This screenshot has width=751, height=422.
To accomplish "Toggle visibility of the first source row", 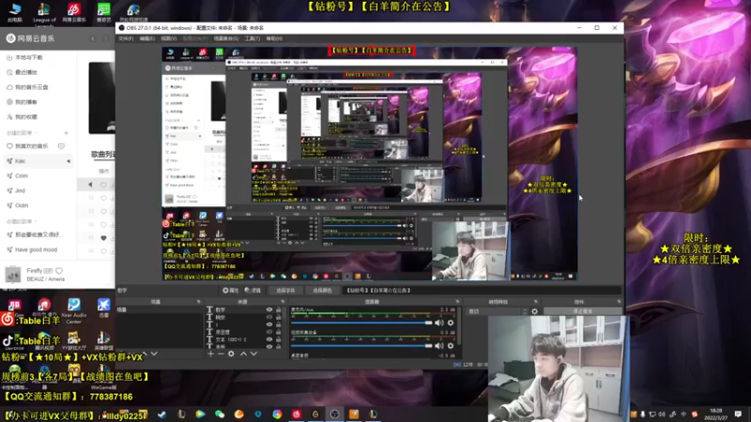I will 269,310.
